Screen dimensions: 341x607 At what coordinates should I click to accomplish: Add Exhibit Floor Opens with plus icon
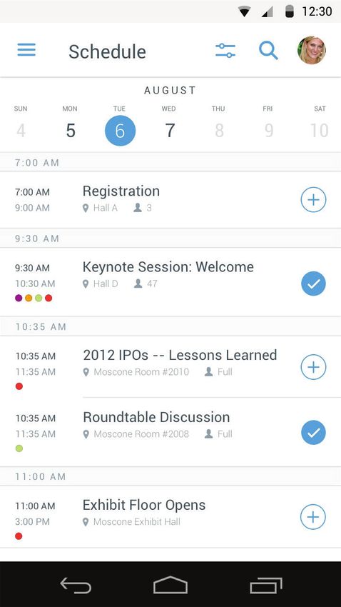click(x=313, y=517)
